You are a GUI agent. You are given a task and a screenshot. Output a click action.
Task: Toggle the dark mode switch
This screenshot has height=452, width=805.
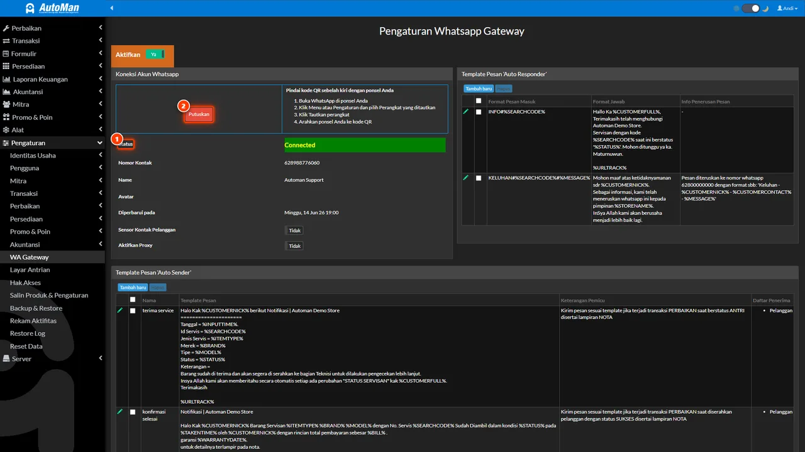tap(751, 8)
